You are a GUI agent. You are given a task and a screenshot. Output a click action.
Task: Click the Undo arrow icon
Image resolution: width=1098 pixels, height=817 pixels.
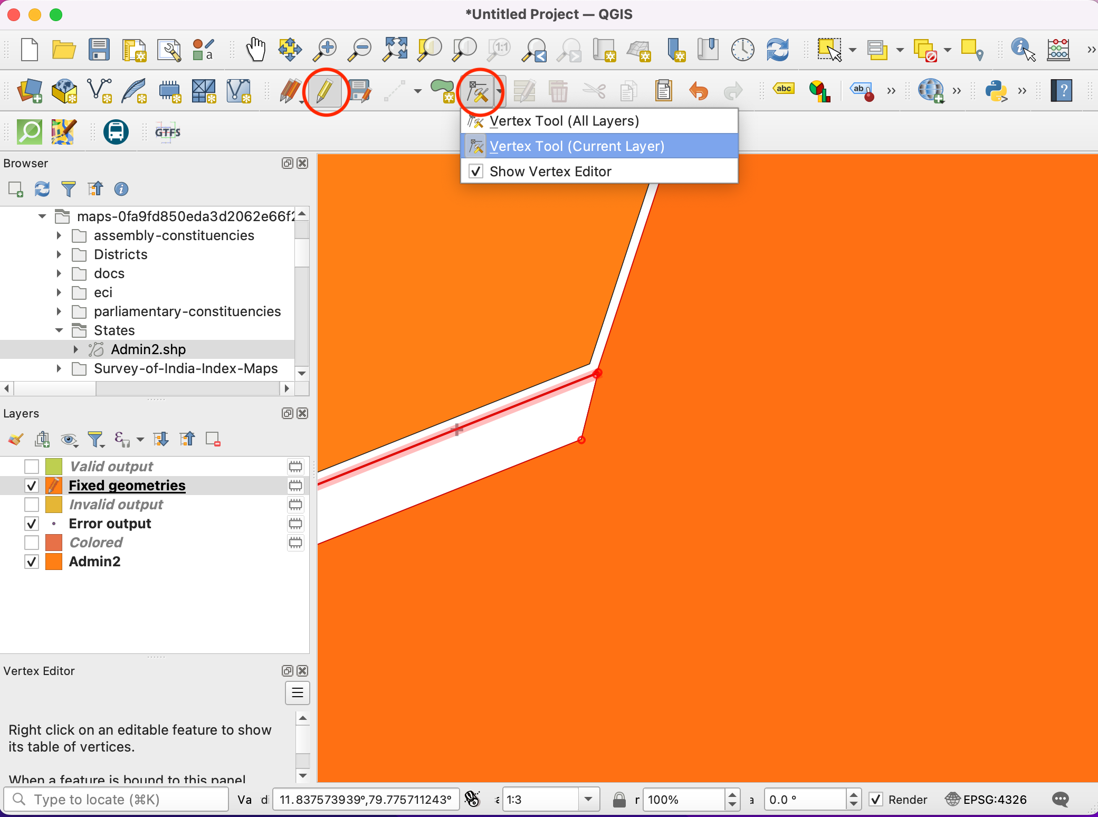698,91
